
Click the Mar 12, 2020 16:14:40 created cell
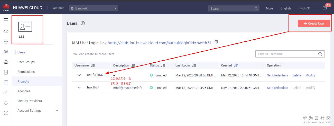tap(241, 75)
